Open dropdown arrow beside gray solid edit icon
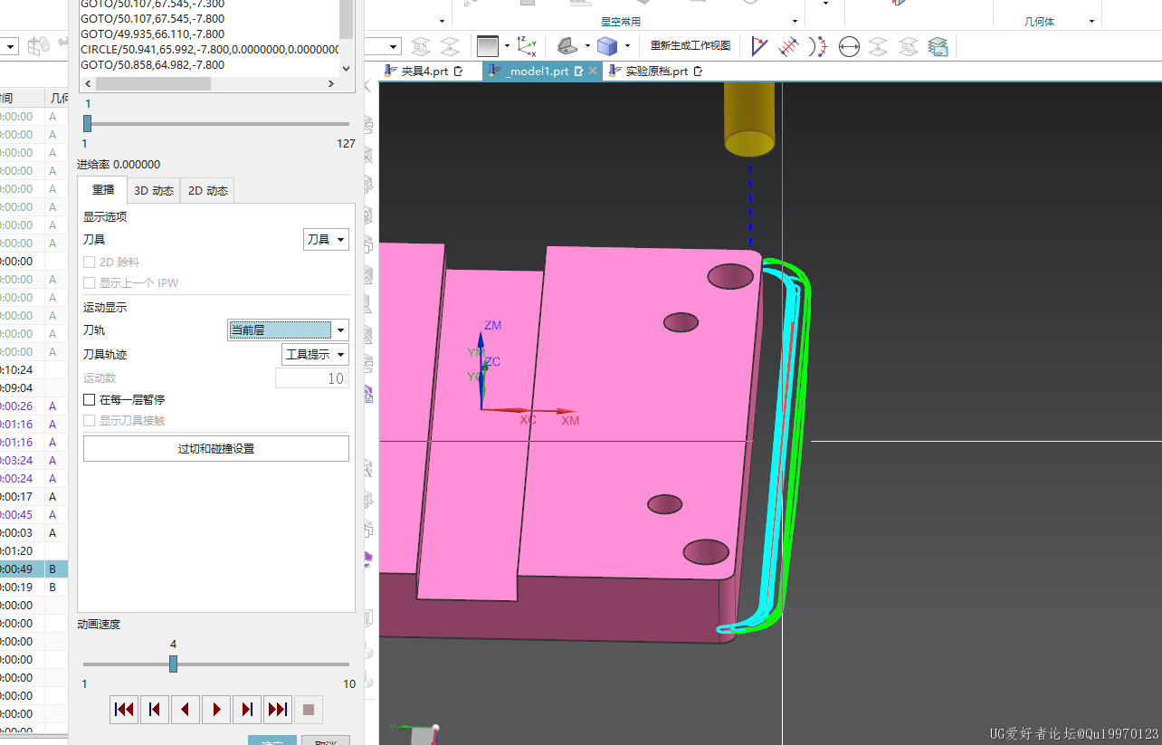Image resolution: width=1162 pixels, height=745 pixels. click(x=587, y=45)
